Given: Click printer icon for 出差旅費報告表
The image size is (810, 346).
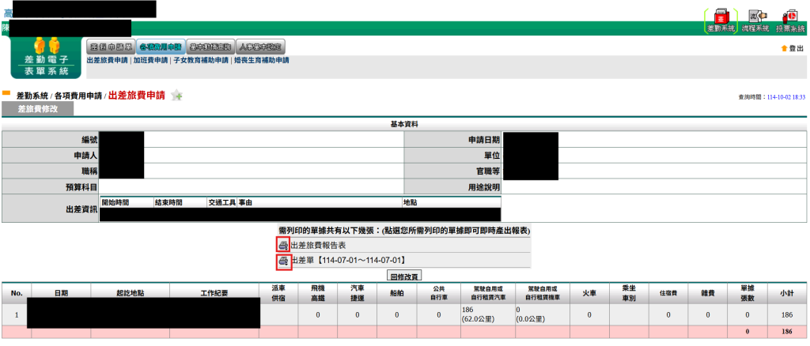Looking at the screenshot, I should pos(283,246).
